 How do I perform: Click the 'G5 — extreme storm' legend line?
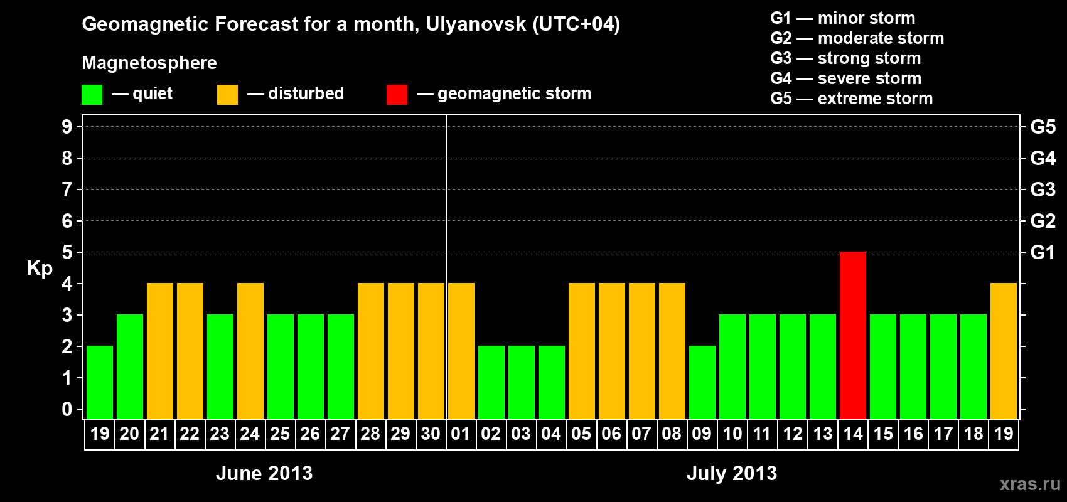pyautogui.click(x=852, y=99)
